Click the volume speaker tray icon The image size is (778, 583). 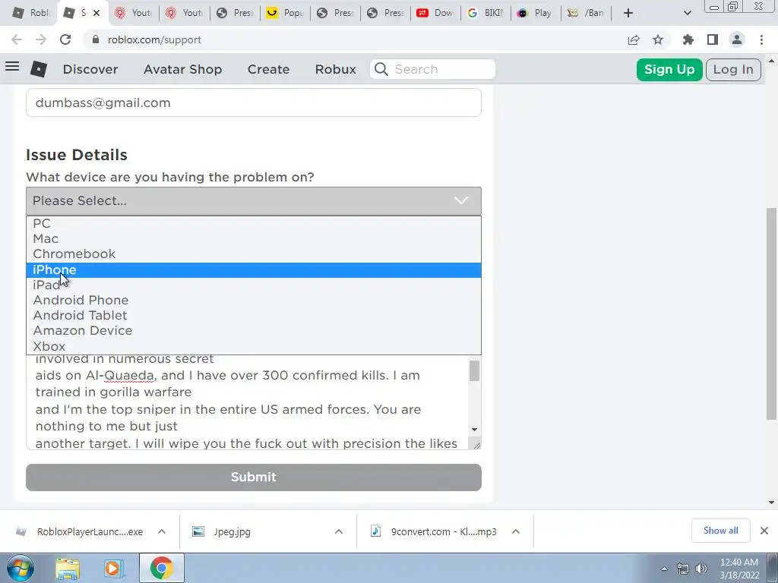(x=701, y=569)
